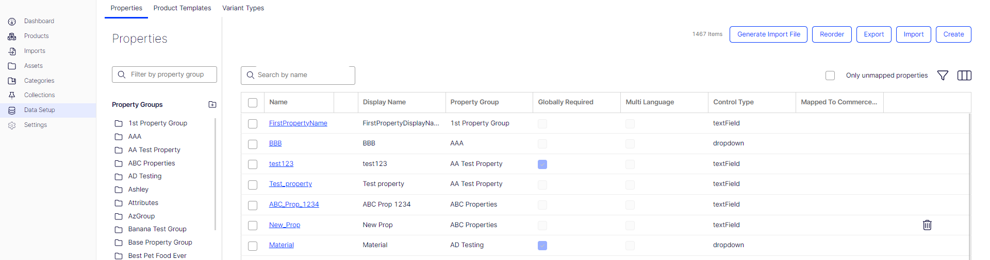This screenshot has width=990, height=260.
Task: Open the test123 property link
Action: click(281, 164)
